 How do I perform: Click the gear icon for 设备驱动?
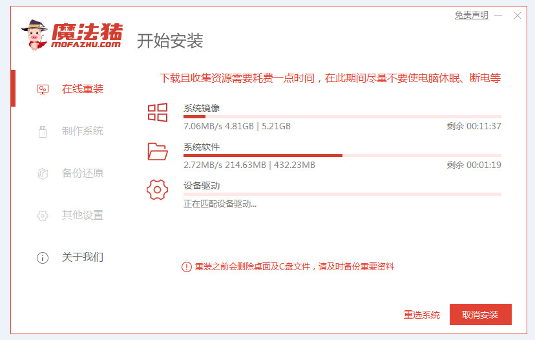(158, 190)
